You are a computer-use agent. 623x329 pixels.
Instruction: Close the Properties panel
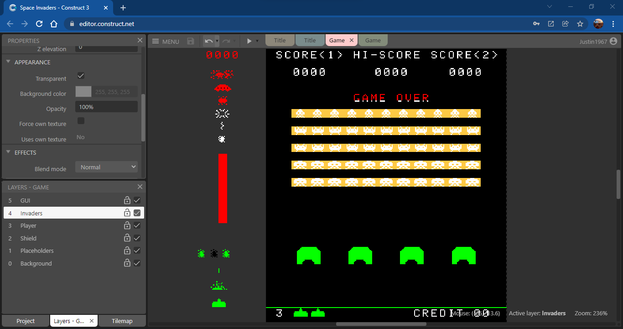pyautogui.click(x=140, y=40)
